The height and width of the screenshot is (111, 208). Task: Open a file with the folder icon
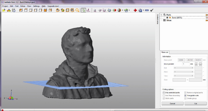pyautogui.click(x=4, y=10)
